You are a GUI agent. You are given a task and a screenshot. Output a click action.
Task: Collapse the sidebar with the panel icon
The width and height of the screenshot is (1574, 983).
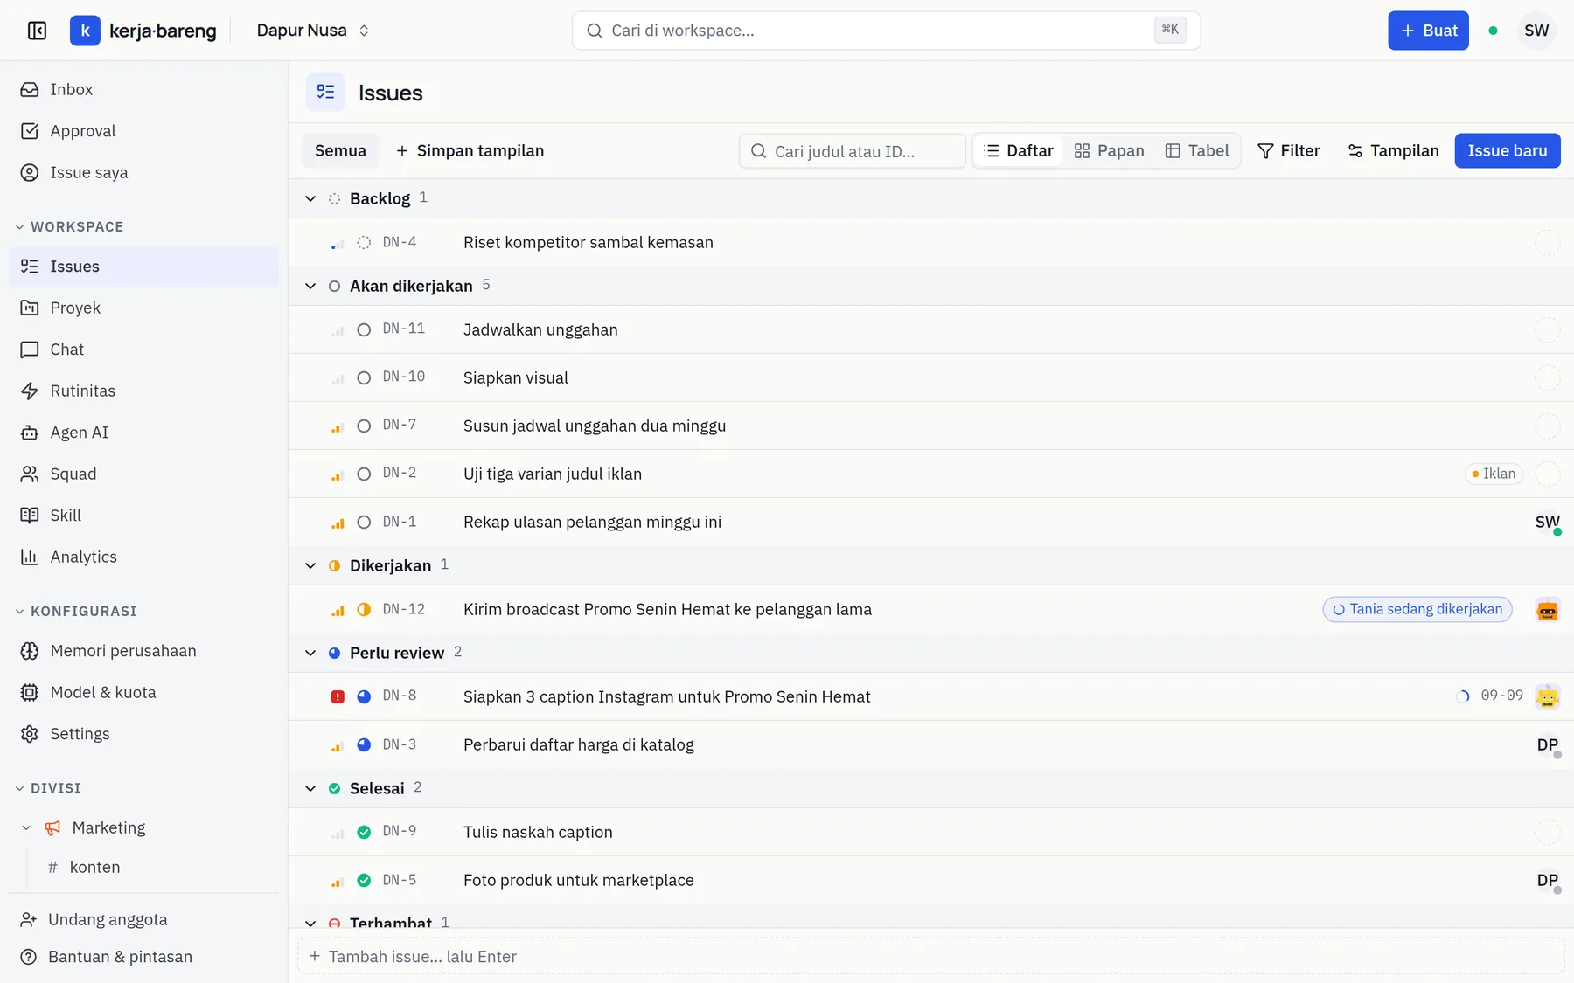(x=37, y=31)
